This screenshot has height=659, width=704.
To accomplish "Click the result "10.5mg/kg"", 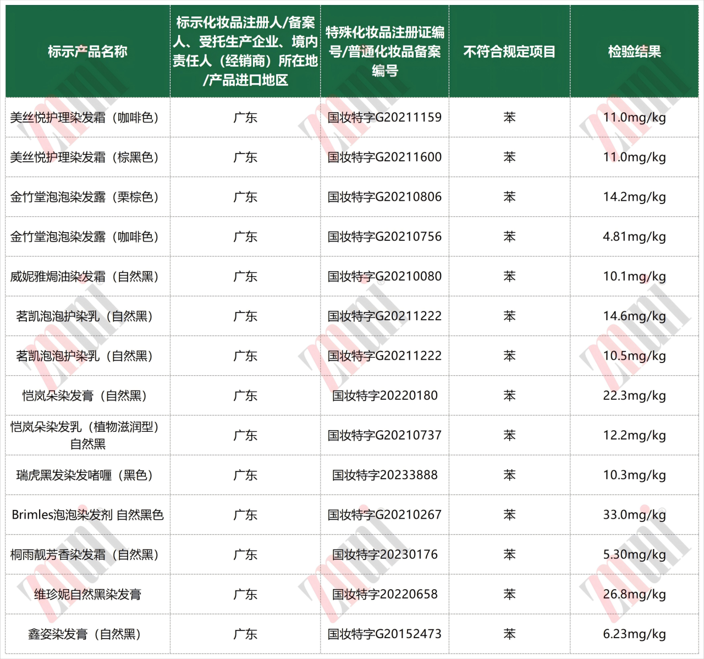I will 634,356.
